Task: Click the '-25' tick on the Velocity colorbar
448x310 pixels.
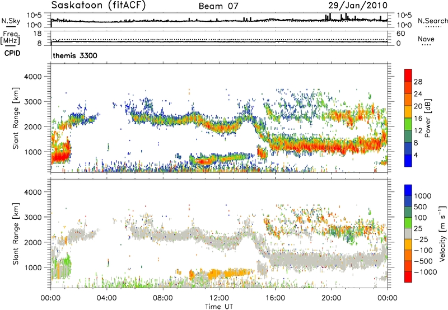Action: pyautogui.click(x=422, y=239)
